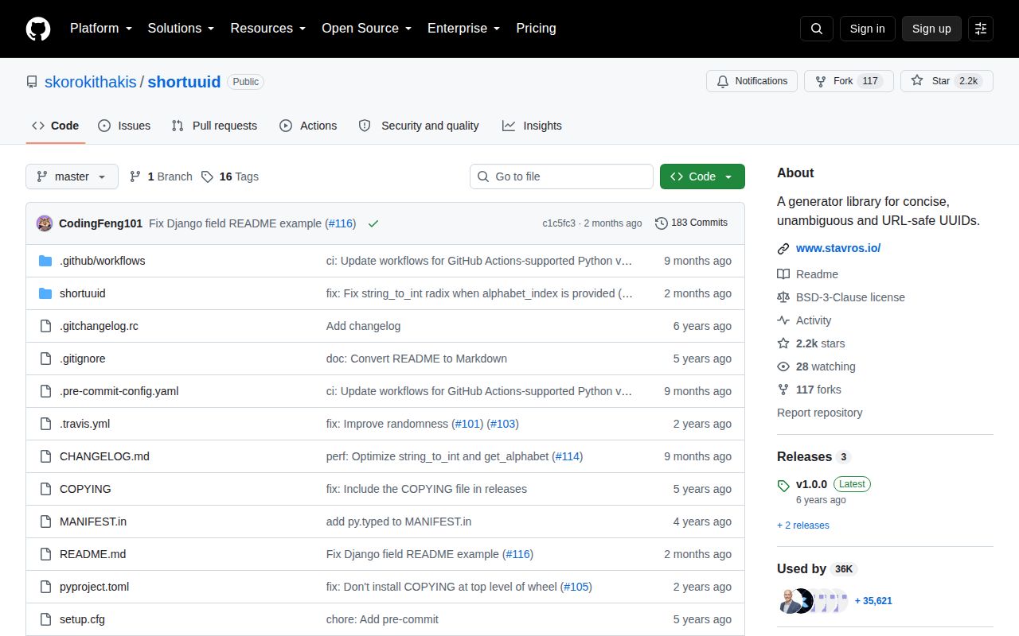Open the GitHub home logo

point(38,29)
